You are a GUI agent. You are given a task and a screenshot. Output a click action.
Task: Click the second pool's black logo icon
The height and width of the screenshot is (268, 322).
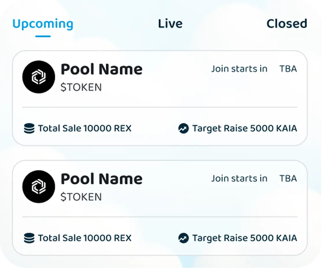[38, 186]
